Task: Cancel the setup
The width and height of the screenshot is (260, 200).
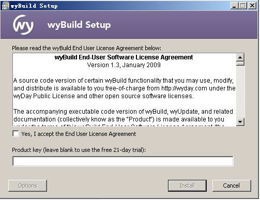Action: point(232,186)
